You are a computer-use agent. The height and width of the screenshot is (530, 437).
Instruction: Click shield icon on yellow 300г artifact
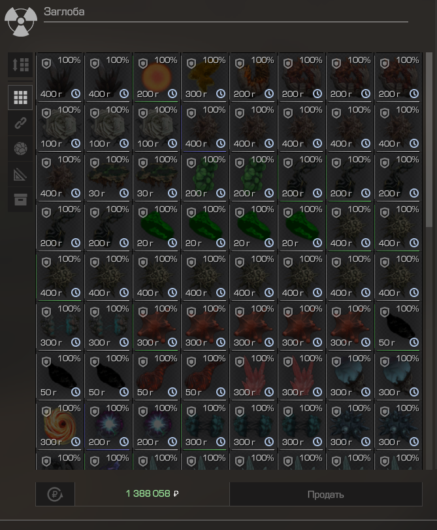191,63
